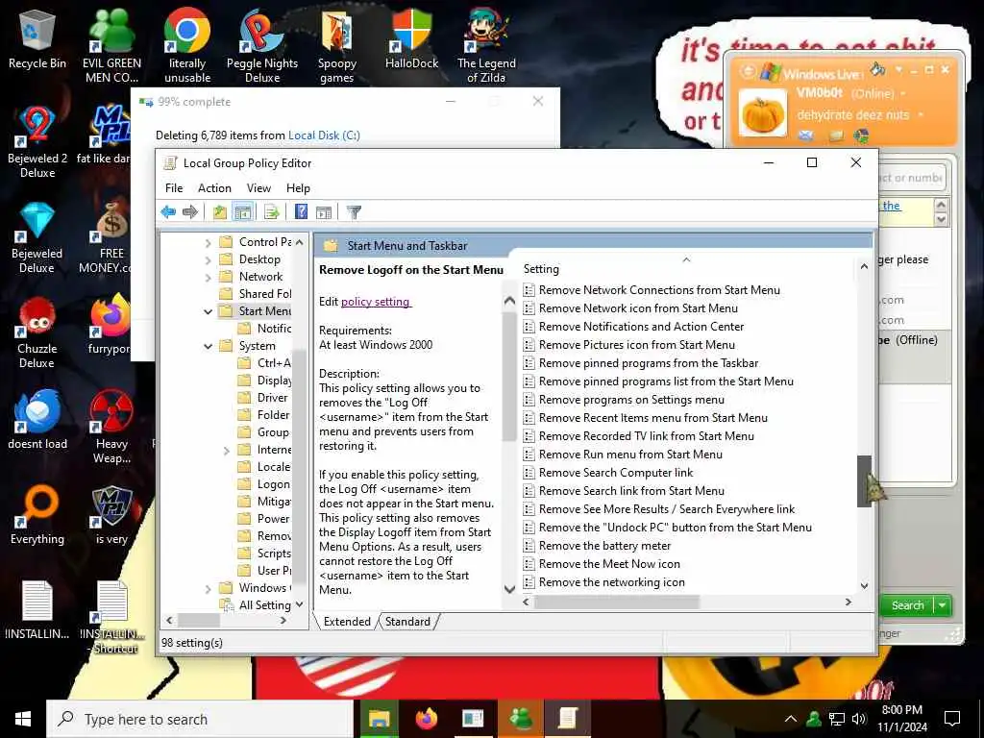Open the Help menu

[x=298, y=188]
